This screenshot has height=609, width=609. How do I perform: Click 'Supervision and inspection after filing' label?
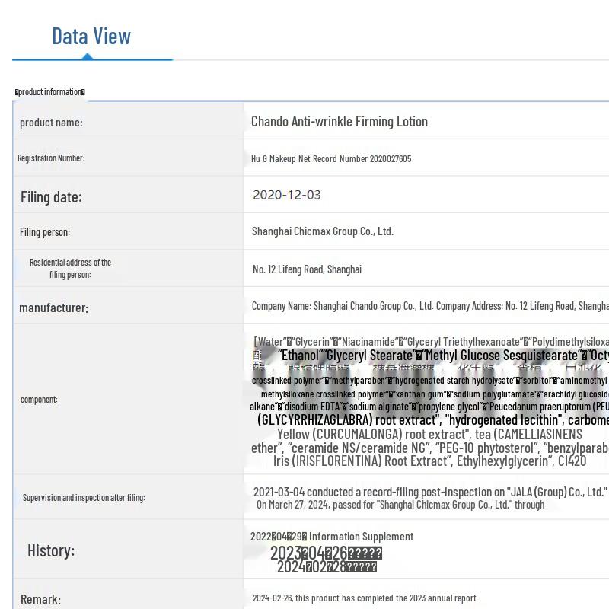(84, 498)
